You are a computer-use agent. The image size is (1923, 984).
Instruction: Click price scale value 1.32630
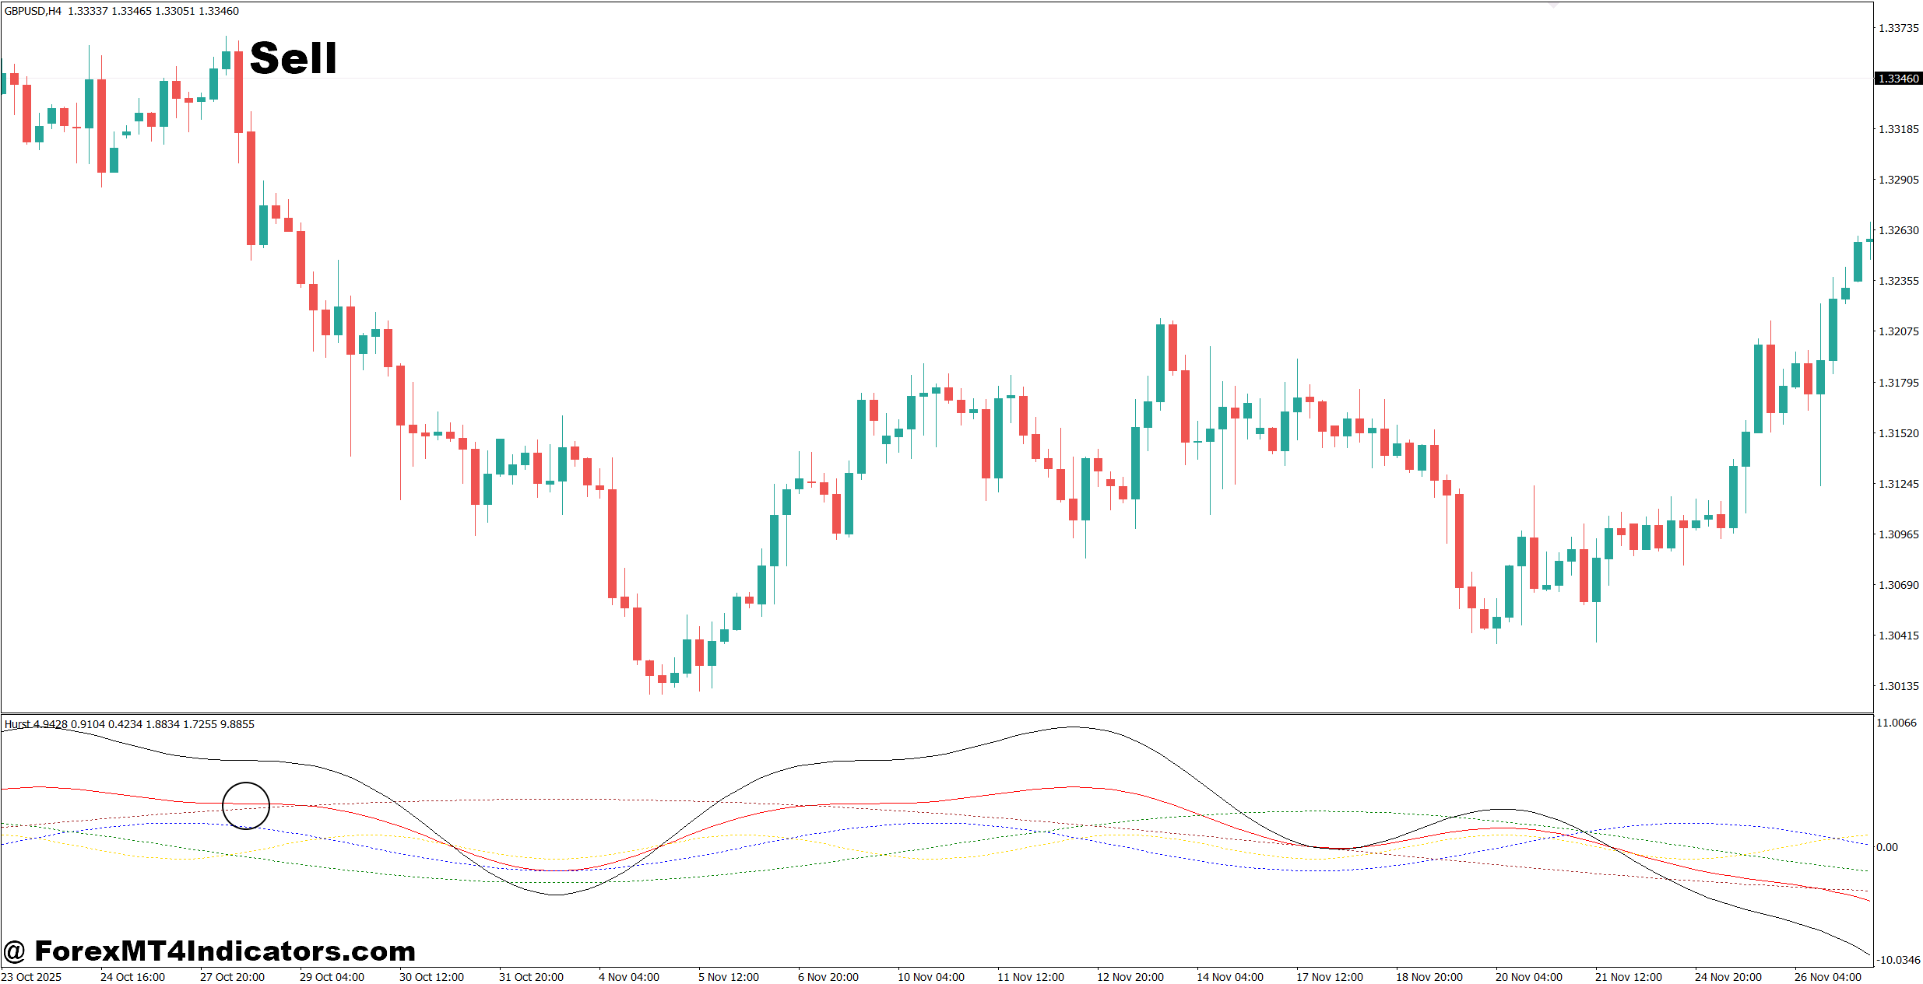click(x=1899, y=230)
